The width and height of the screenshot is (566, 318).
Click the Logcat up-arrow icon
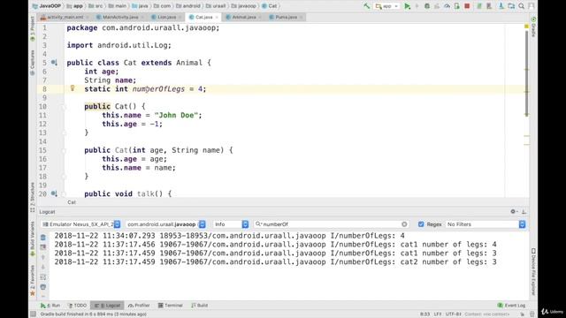(x=43, y=257)
